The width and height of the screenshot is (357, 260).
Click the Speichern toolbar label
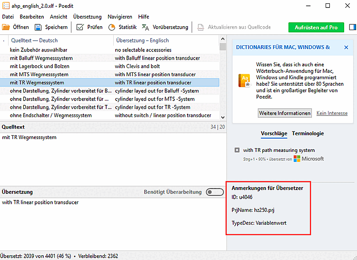(x=57, y=27)
